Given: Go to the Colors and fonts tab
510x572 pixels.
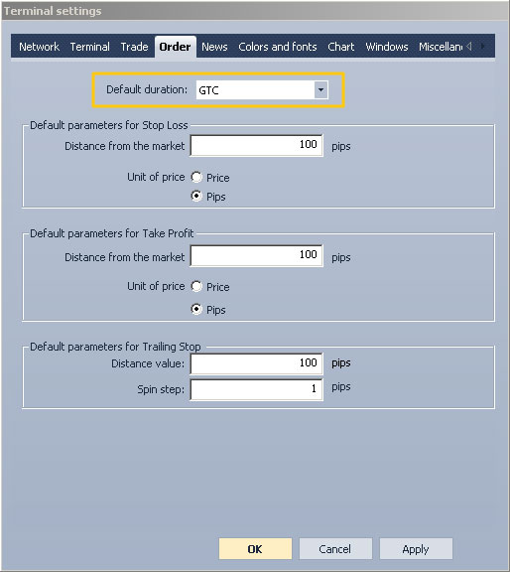Looking at the screenshot, I should pyautogui.click(x=278, y=47).
